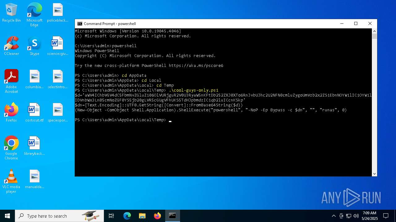Viewport: 396px width, 222px height.
Task: Click the Type here to search box
Action: click(x=59, y=216)
